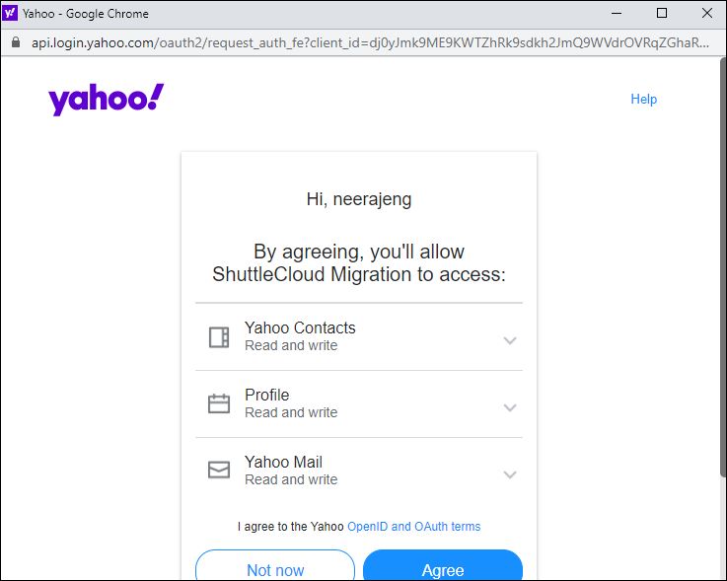This screenshot has width=727, height=581.
Task: Click the 'Yahoo Contacts' label
Action: pos(300,327)
